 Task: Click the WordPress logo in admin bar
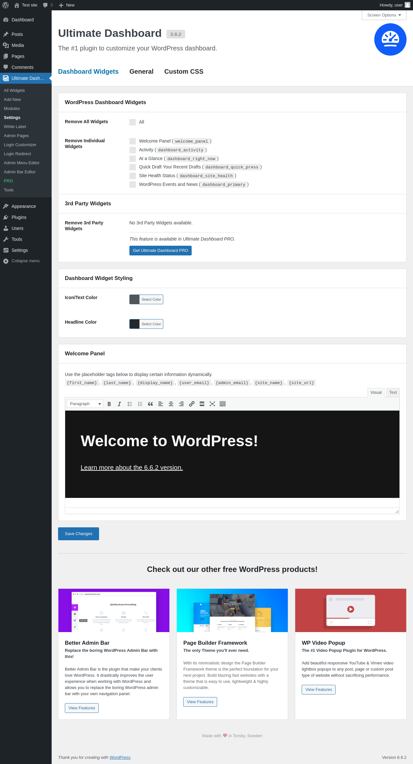coord(5,5)
